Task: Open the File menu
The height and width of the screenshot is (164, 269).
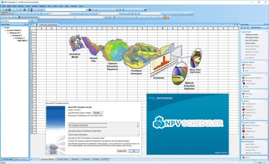Action: click(x=4, y=6)
